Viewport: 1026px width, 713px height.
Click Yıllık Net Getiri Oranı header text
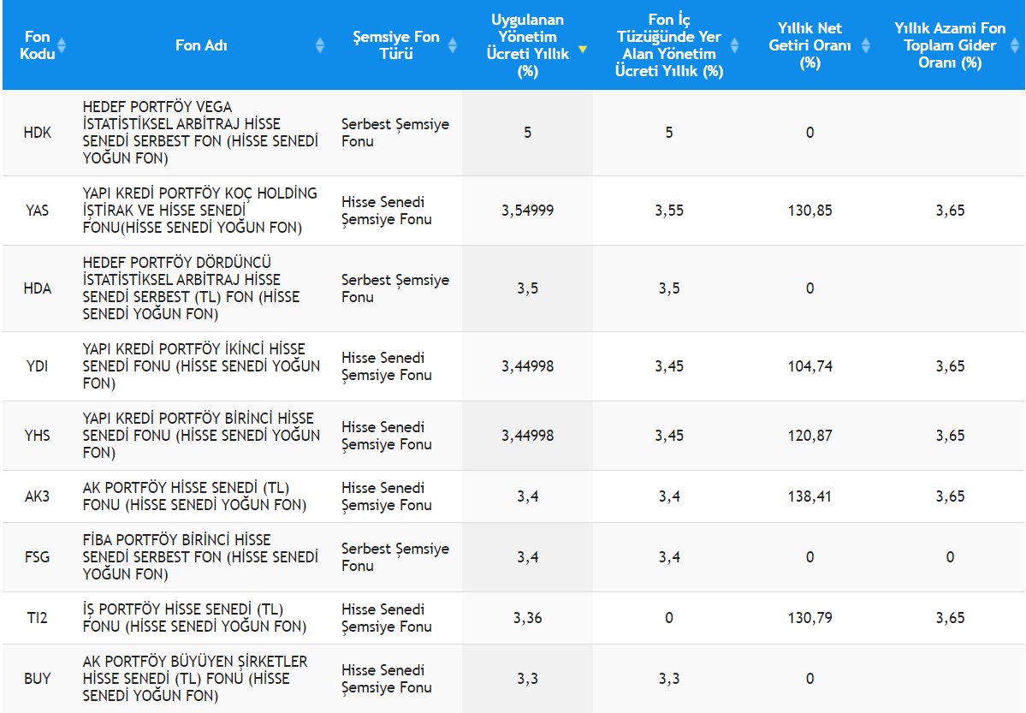click(810, 45)
